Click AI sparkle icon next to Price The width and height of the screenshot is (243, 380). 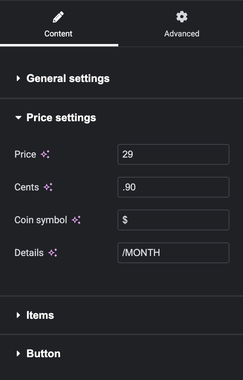[x=46, y=154]
